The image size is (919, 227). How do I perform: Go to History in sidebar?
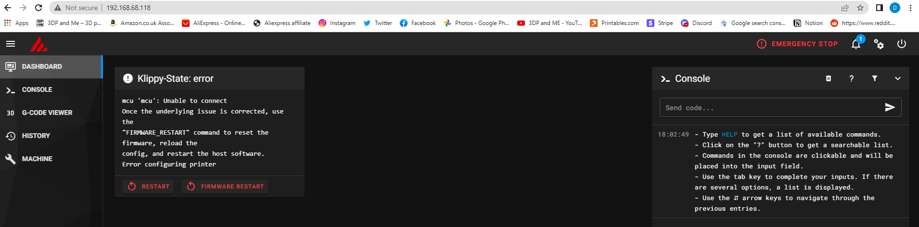(51, 136)
